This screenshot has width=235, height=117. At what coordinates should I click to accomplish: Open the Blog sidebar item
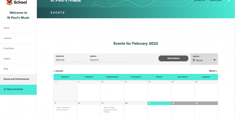tap(18, 69)
